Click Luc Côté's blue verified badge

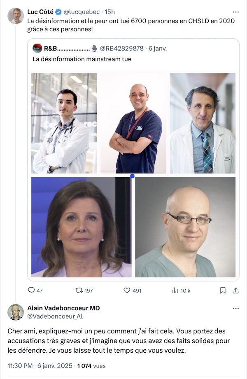coord(58,12)
